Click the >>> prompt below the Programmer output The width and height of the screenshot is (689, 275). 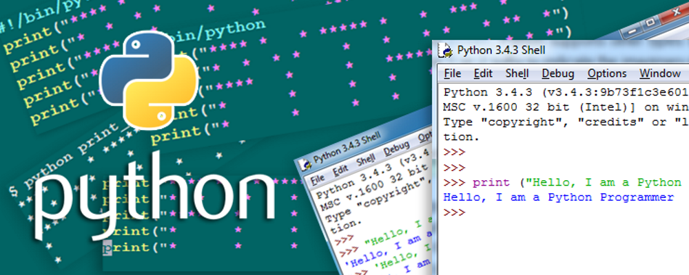click(x=454, y=212)
